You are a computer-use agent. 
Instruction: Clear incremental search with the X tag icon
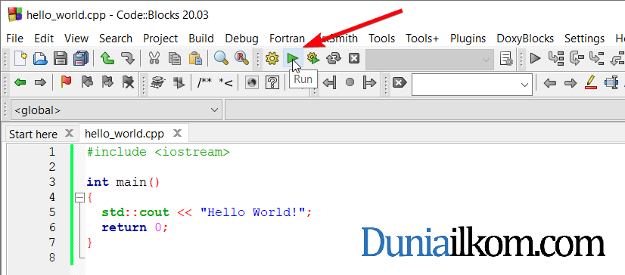(x=400, y=83)
